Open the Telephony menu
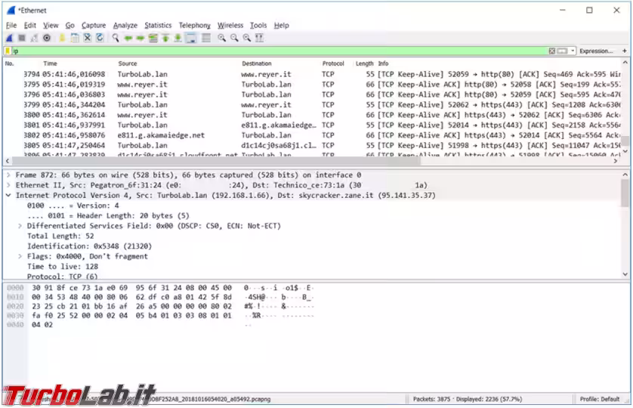 coord(194,25)
